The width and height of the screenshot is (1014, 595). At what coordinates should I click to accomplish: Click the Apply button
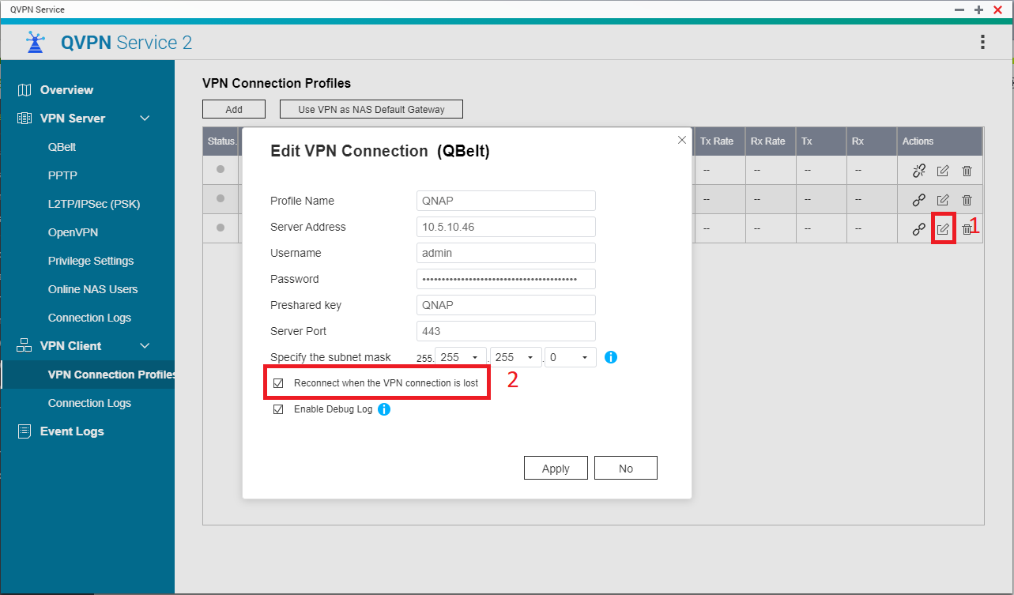555,467
